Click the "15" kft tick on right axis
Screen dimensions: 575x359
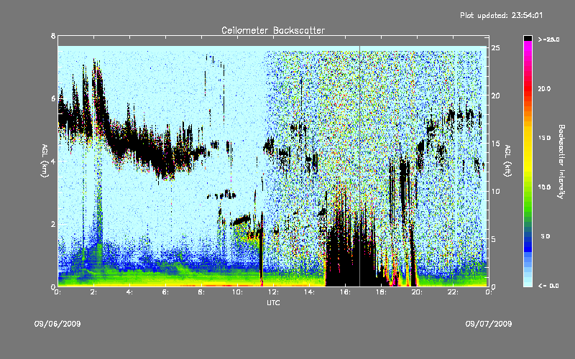[495, 144]
